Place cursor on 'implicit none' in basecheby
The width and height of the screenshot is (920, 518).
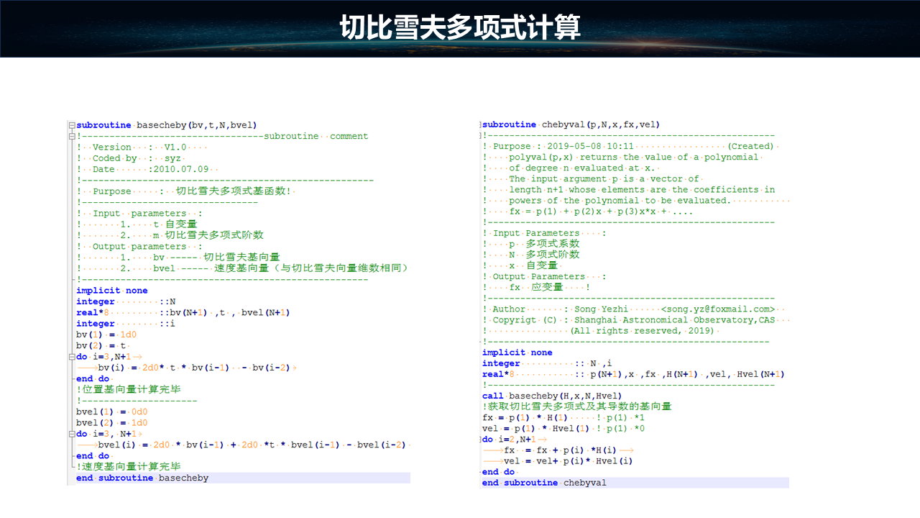click(112, 291)
